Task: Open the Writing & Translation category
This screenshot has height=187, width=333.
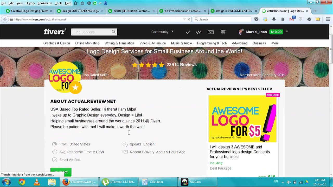Action: coord(119,43)
